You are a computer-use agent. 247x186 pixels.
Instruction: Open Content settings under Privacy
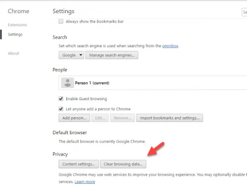pos(79,164)
